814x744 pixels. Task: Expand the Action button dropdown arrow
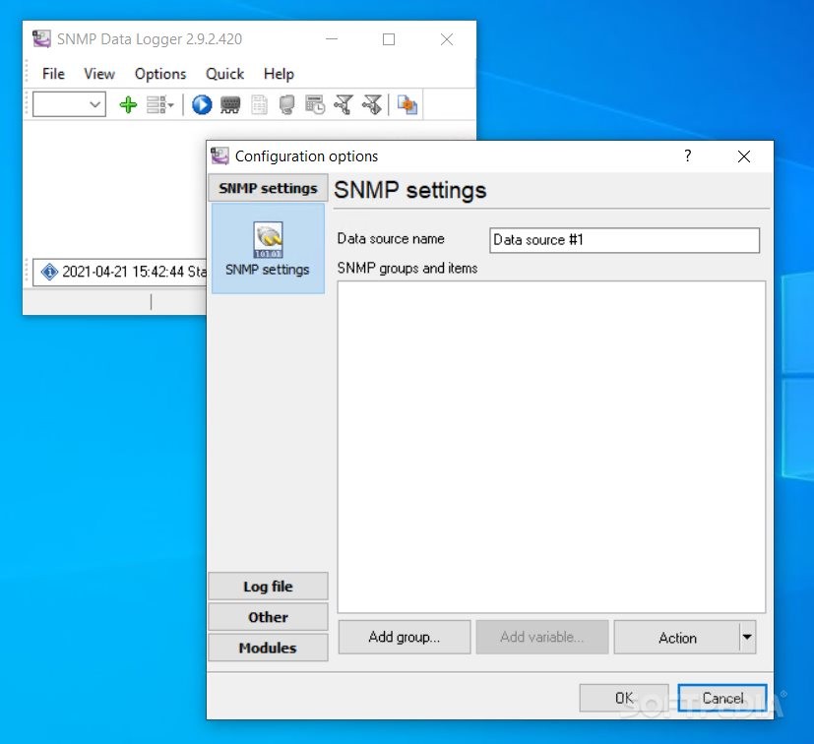(747, 637)
